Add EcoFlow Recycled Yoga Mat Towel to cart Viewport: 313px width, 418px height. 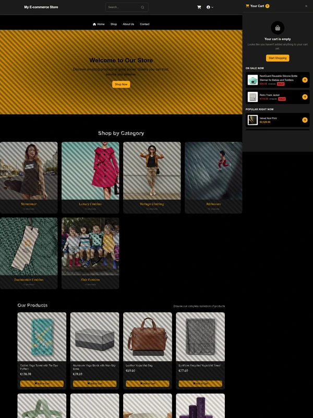pyautogui.click(x=200, y=384)
